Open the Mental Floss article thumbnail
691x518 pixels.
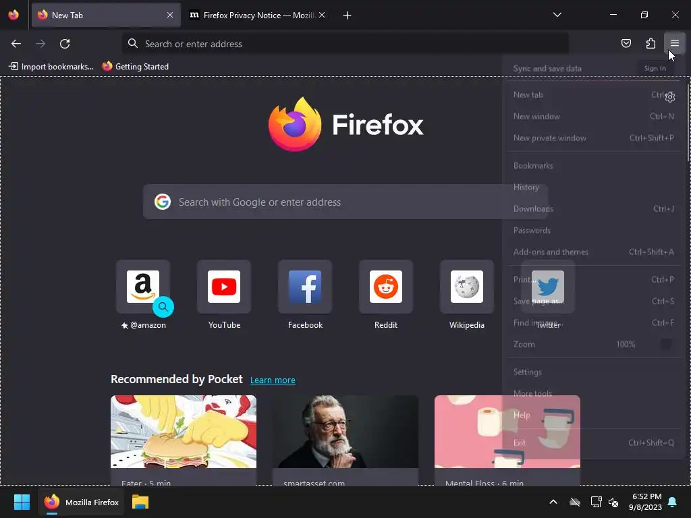point(507,432)
